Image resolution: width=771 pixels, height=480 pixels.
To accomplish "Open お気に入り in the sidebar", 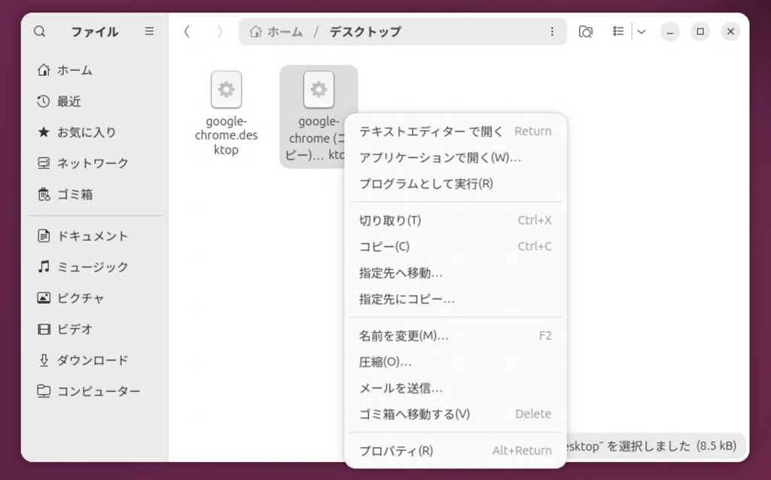I will [87, 132].
